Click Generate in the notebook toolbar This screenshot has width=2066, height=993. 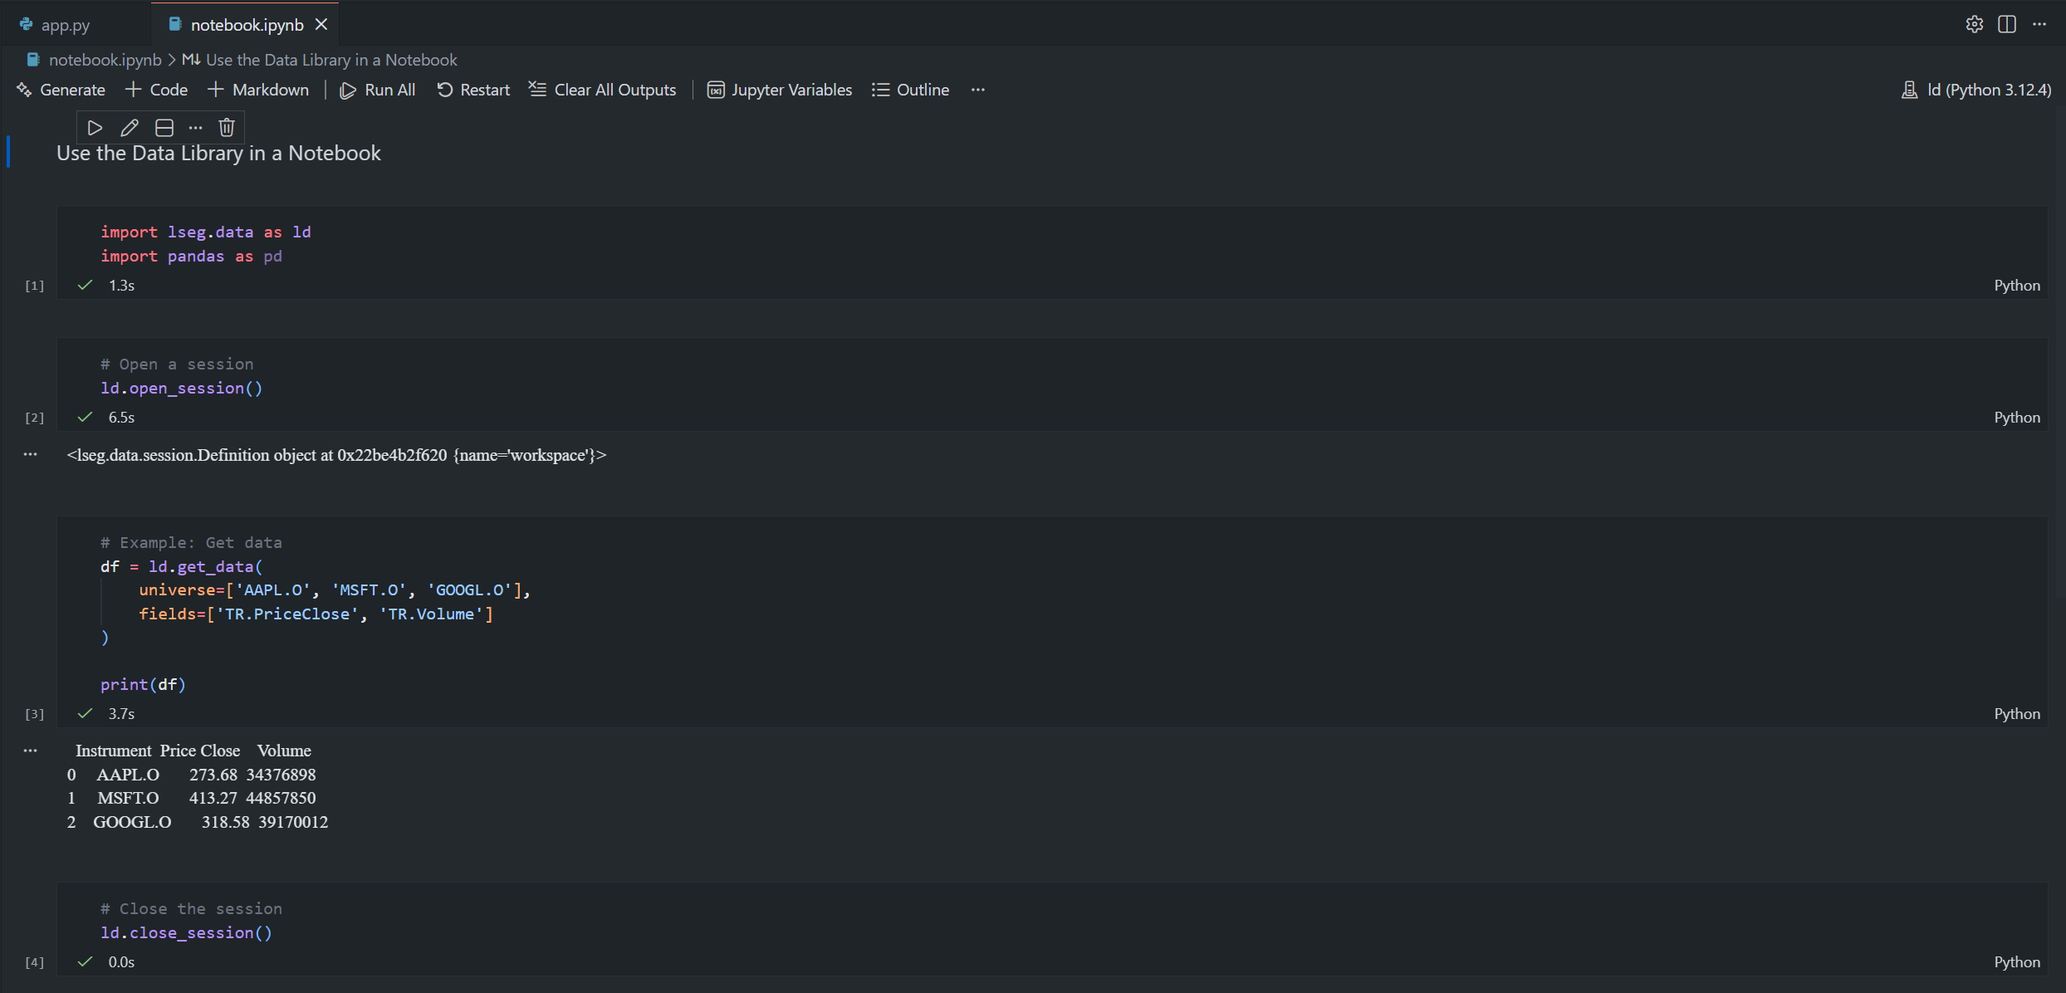click(61, 90)
